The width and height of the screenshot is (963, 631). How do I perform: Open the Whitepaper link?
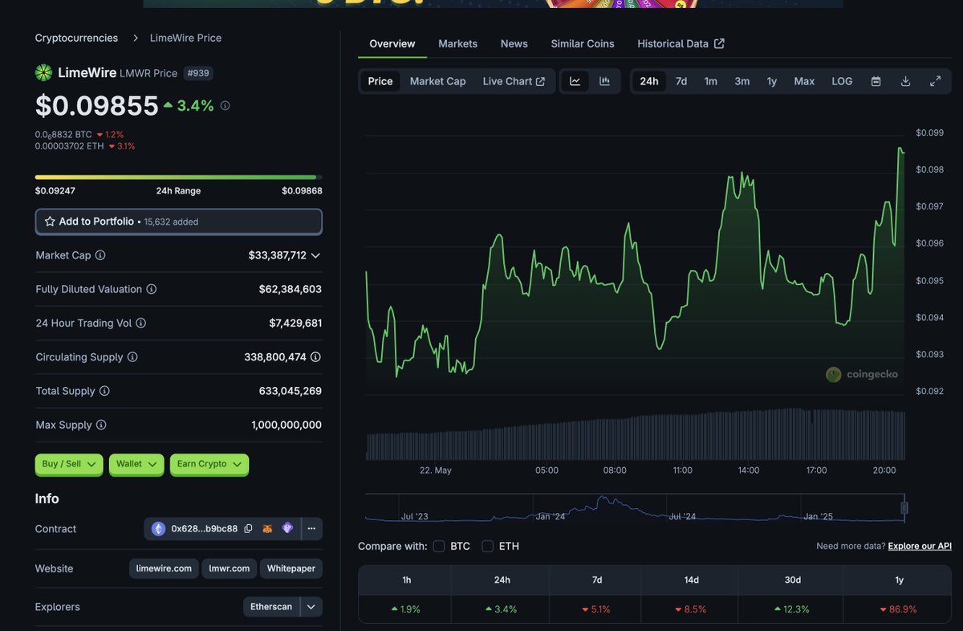tap(291, 568)
